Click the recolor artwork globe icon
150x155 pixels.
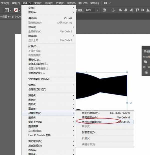click(x=104, y=10)
